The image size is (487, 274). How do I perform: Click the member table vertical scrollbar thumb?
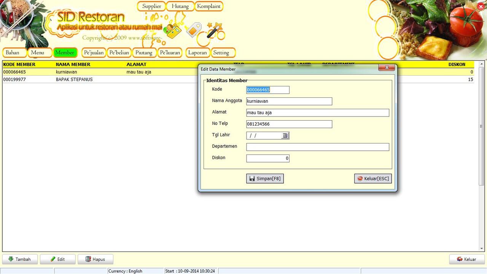(482, 126)
